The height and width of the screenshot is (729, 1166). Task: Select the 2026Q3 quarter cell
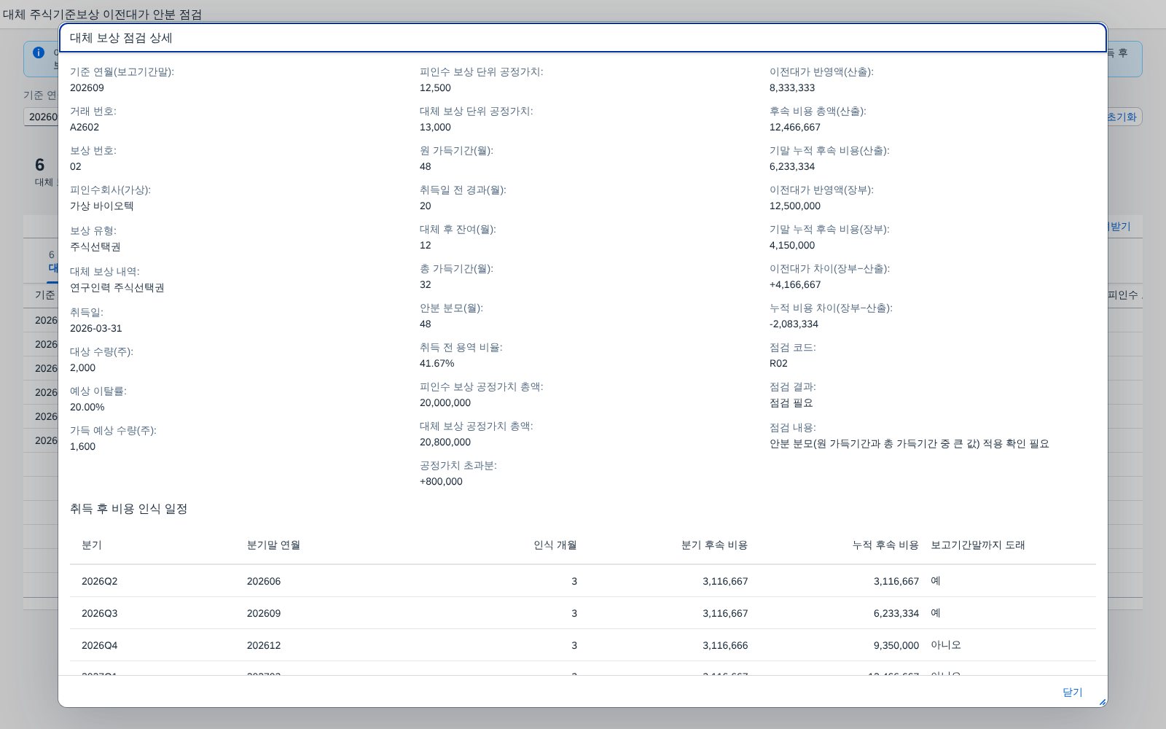(x=99, y=613)
